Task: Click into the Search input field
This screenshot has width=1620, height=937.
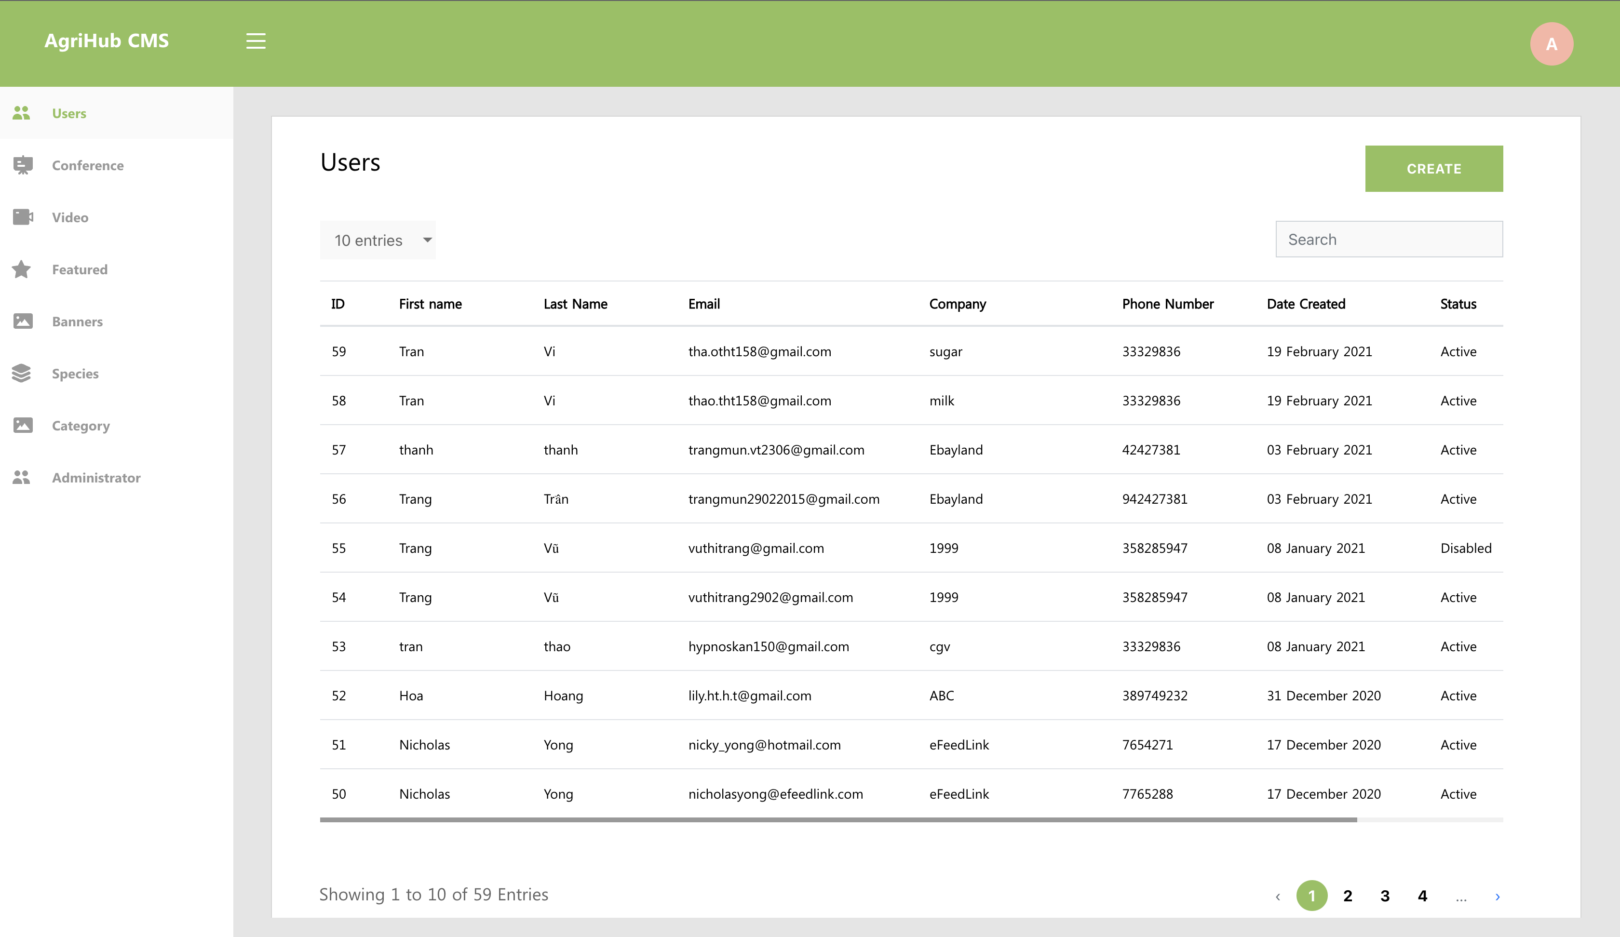Action: point(1389,239)
